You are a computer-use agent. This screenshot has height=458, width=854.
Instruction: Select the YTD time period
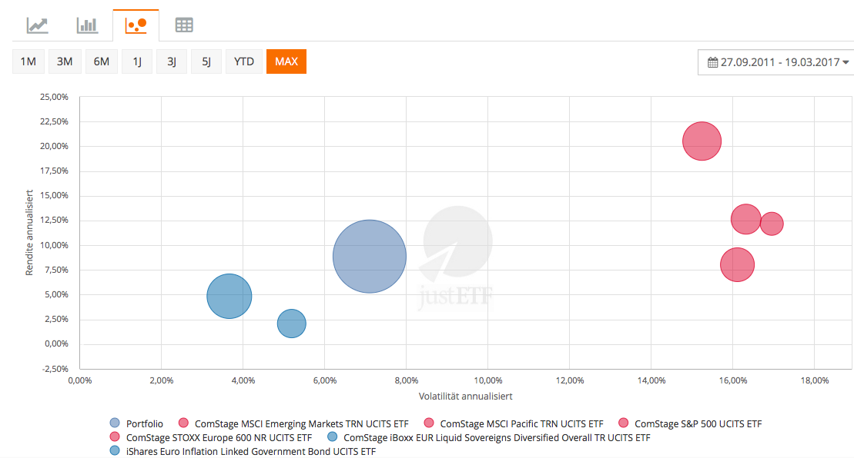pos(244,61)
